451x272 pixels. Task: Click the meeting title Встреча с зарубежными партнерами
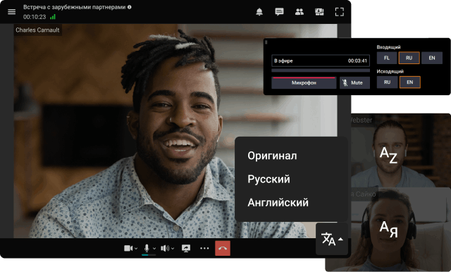pyautogui.click(x=75, y=7)
